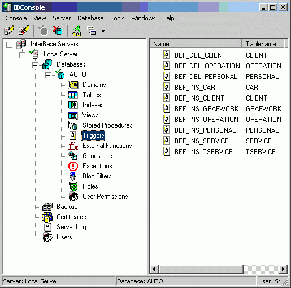Image resolution: width=291 pixels, height=288 pixels.
Task: Open the View menu
Action: click(40, 18)
